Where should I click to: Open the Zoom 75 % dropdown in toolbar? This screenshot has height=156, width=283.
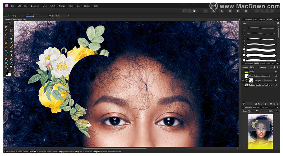[17, 16]
